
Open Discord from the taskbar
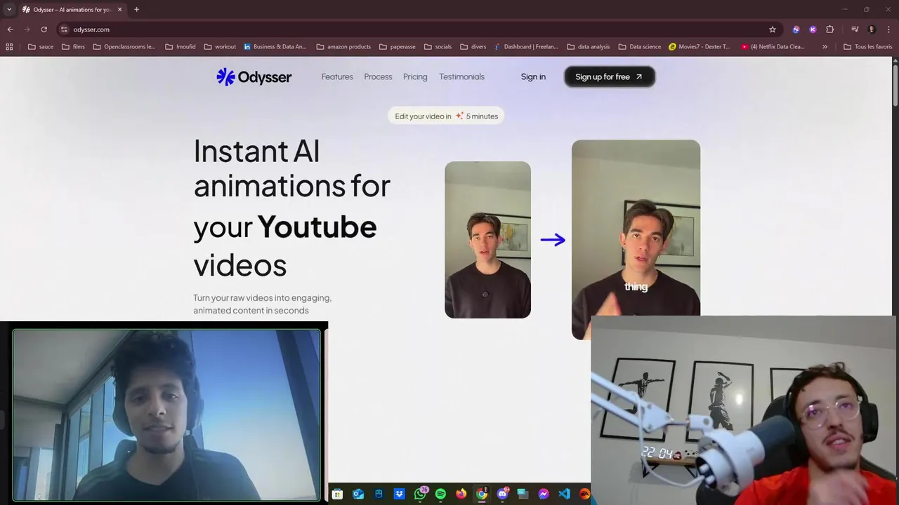(502, 494)
